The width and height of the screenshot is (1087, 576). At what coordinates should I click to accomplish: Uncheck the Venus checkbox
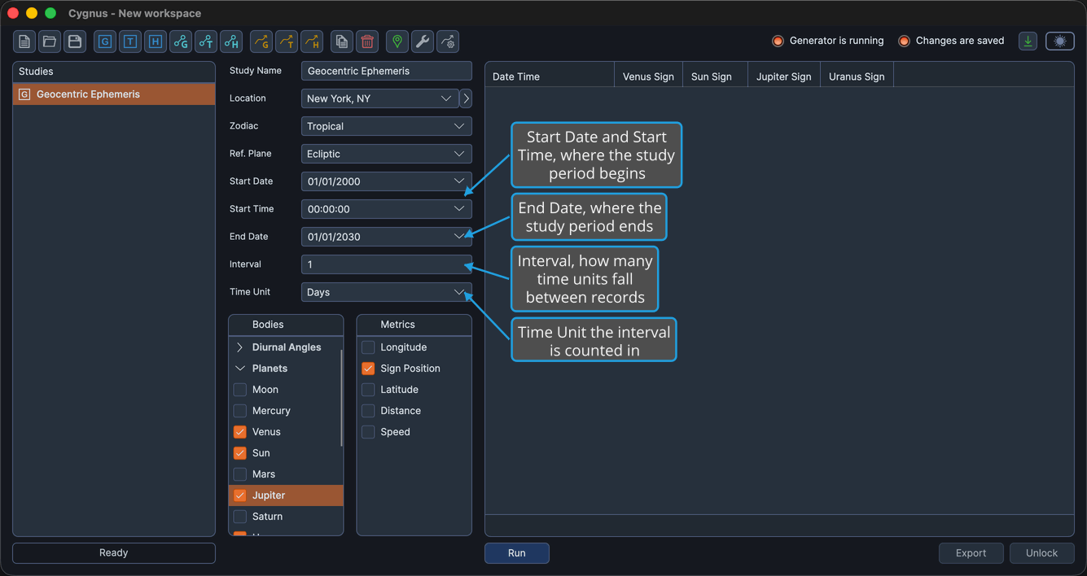point(240,432)
